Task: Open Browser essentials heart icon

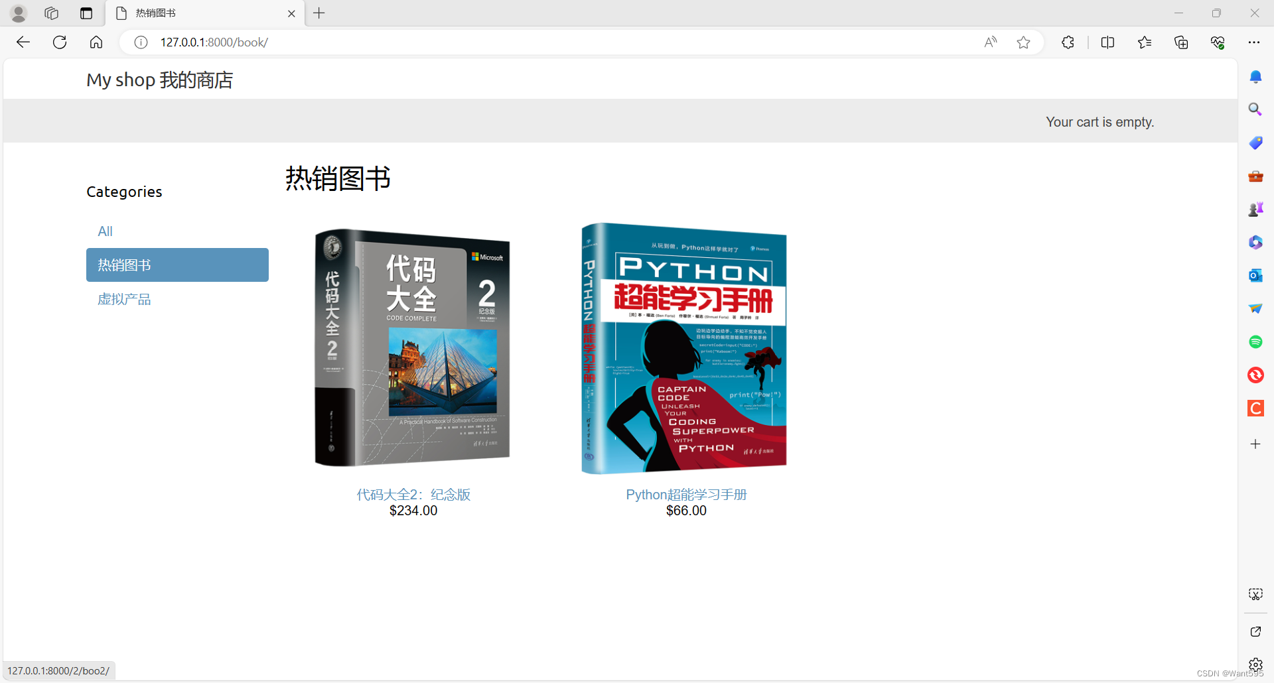Action: (1218, 42)
